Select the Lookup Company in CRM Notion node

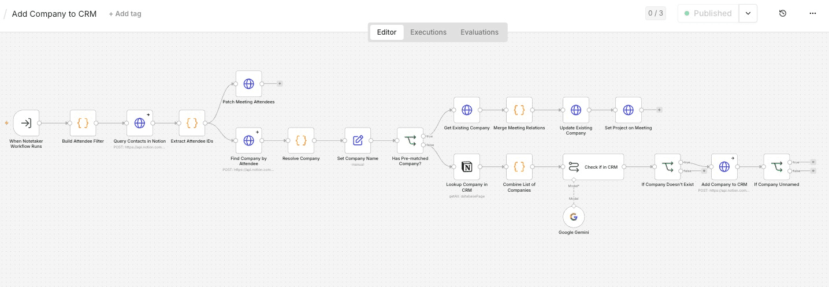pyautogui.click(x=467, y=167)
